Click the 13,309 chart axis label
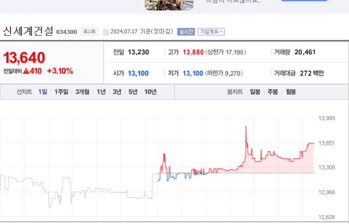This screenshot has height=224, width=349. pos(327,167)
